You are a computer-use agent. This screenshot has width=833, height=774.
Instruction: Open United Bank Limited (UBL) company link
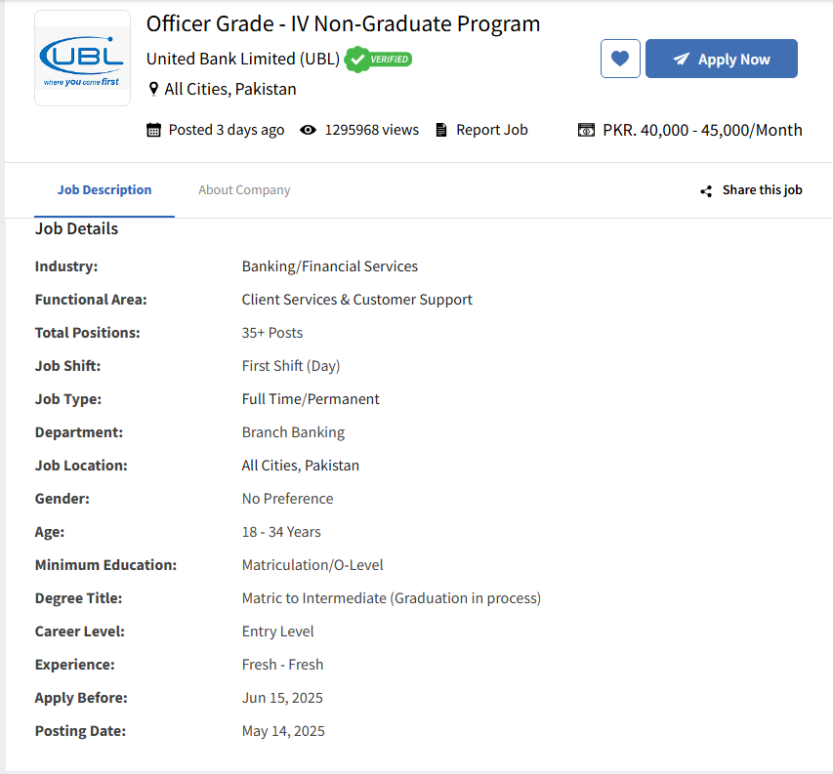click(243, 59)
